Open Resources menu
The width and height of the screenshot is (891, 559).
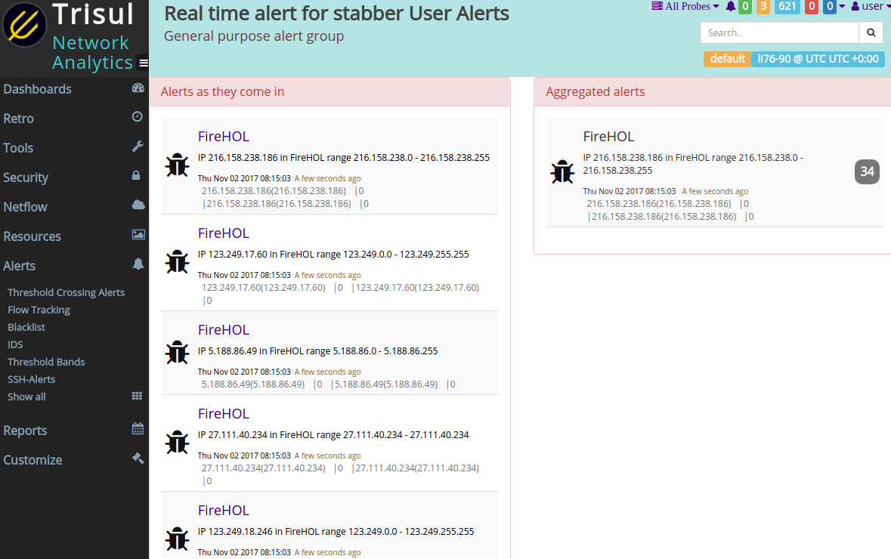tap(32, 237)
